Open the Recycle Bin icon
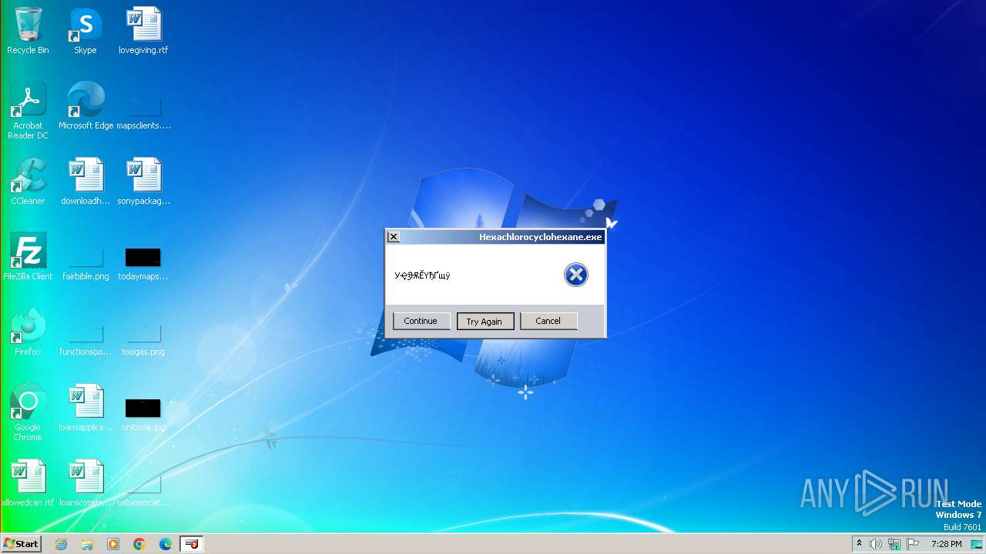This screenshot has height=554, width=986. tap(28, 31)
